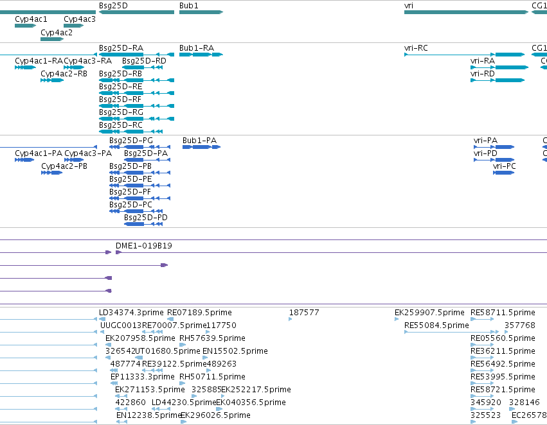547x425 pixels.
Task: Select EST EK252217.5prime
Action: pyautogui.click(x=223, y=396)
